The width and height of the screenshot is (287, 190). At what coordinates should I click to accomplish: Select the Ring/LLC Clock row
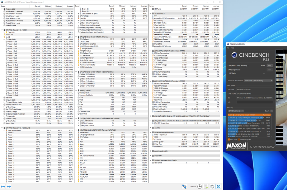click(x=38, y=100)
